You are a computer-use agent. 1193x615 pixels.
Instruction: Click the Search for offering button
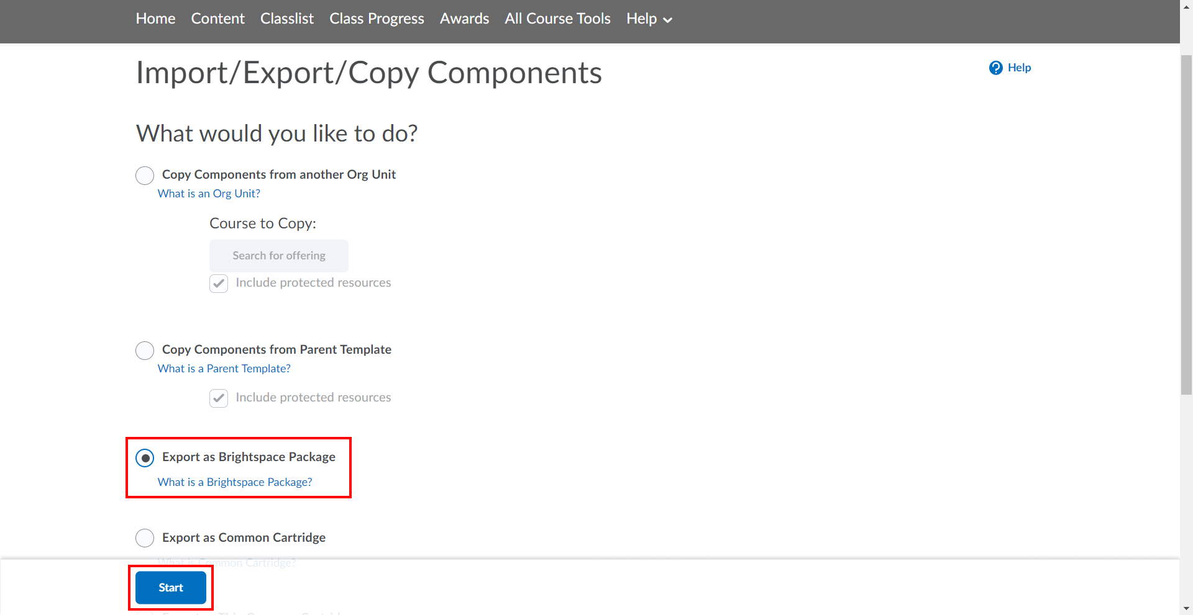[279, 256]
